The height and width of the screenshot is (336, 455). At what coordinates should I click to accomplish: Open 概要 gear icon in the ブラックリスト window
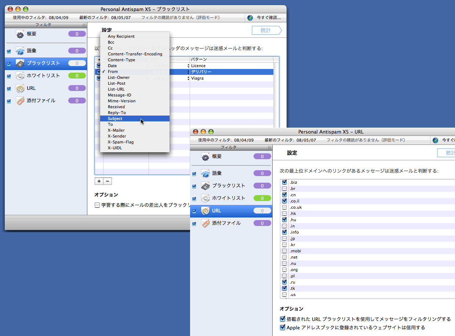point(20,34)
